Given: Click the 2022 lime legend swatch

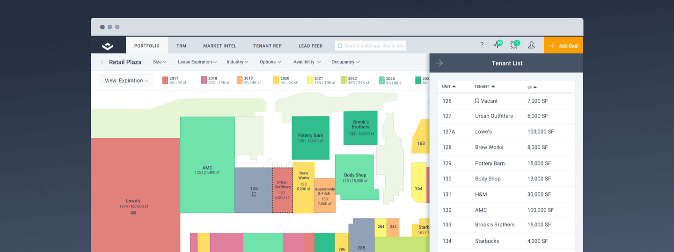Looking at the screenshot, I should click(344, 80).
